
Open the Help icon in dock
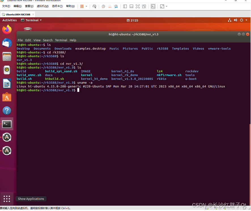(7, 111)
